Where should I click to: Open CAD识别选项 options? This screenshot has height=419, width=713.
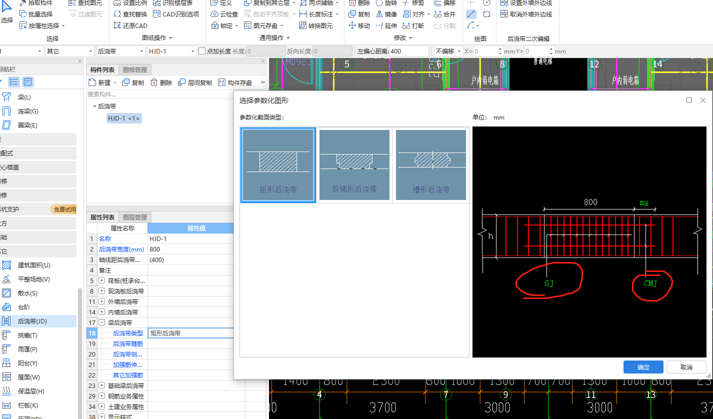[176, 14]
